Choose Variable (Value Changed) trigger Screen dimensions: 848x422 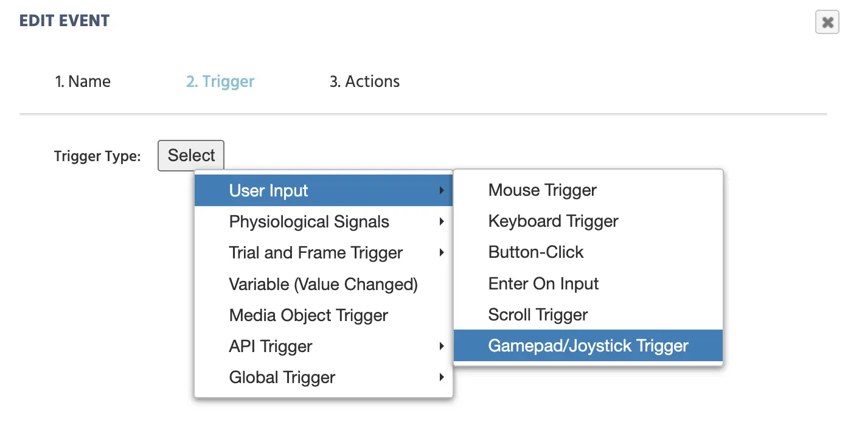coord(324,284)
